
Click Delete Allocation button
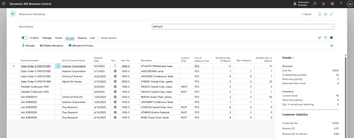(x=52, y=46)
